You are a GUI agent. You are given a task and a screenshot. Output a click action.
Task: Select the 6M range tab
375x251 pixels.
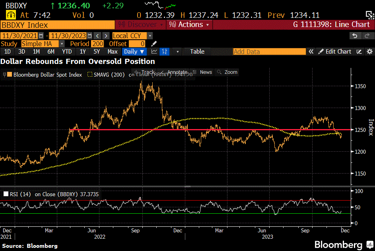51,52
